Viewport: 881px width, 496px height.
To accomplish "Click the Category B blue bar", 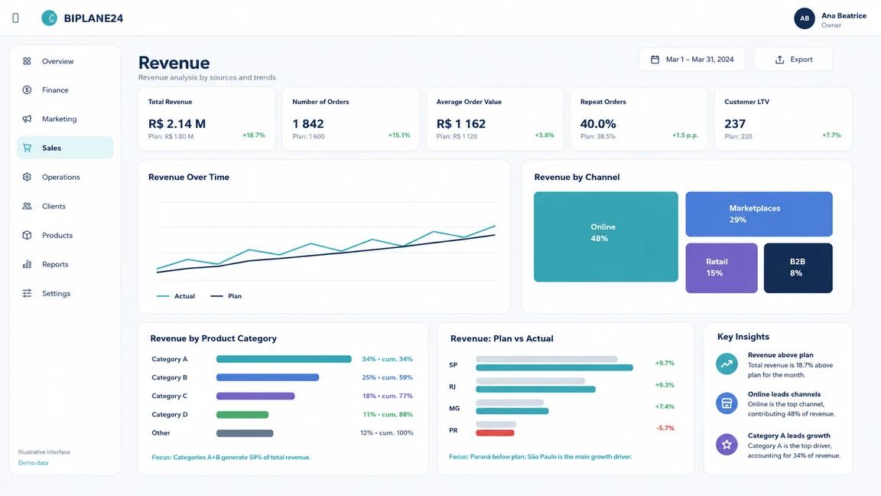I will click(x=268, y=378).
